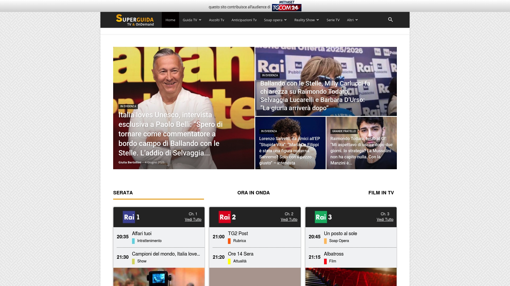Click the 20:45 time on Rai 3
The width and height of the screenshot is (510, 286).
(x=314, y=237)
